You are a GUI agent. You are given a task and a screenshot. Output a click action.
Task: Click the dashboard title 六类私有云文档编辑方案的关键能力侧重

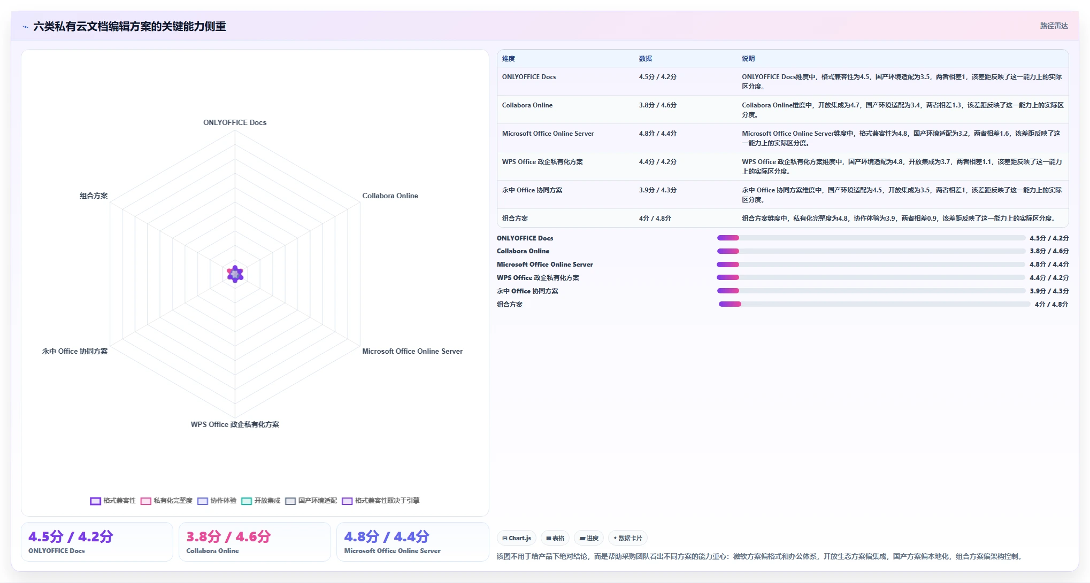[129, 26]
